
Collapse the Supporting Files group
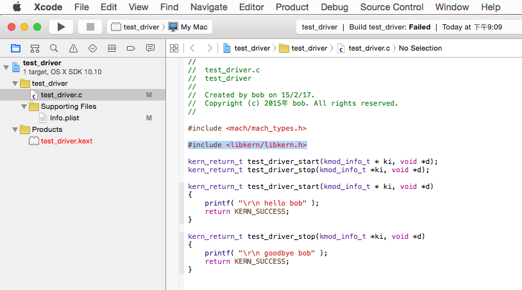[x=24, y=107]
